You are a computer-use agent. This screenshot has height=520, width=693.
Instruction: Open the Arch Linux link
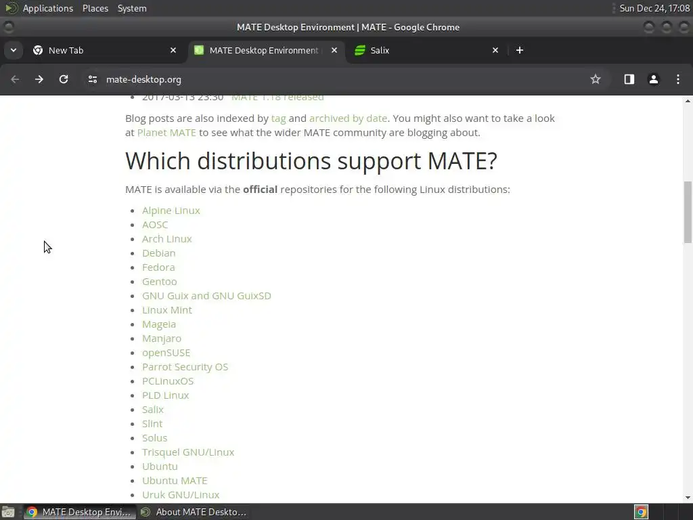coord(167,239)
